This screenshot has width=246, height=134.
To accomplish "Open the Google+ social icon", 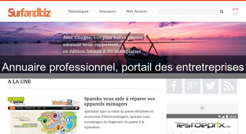I will click(x=192, y=86).
